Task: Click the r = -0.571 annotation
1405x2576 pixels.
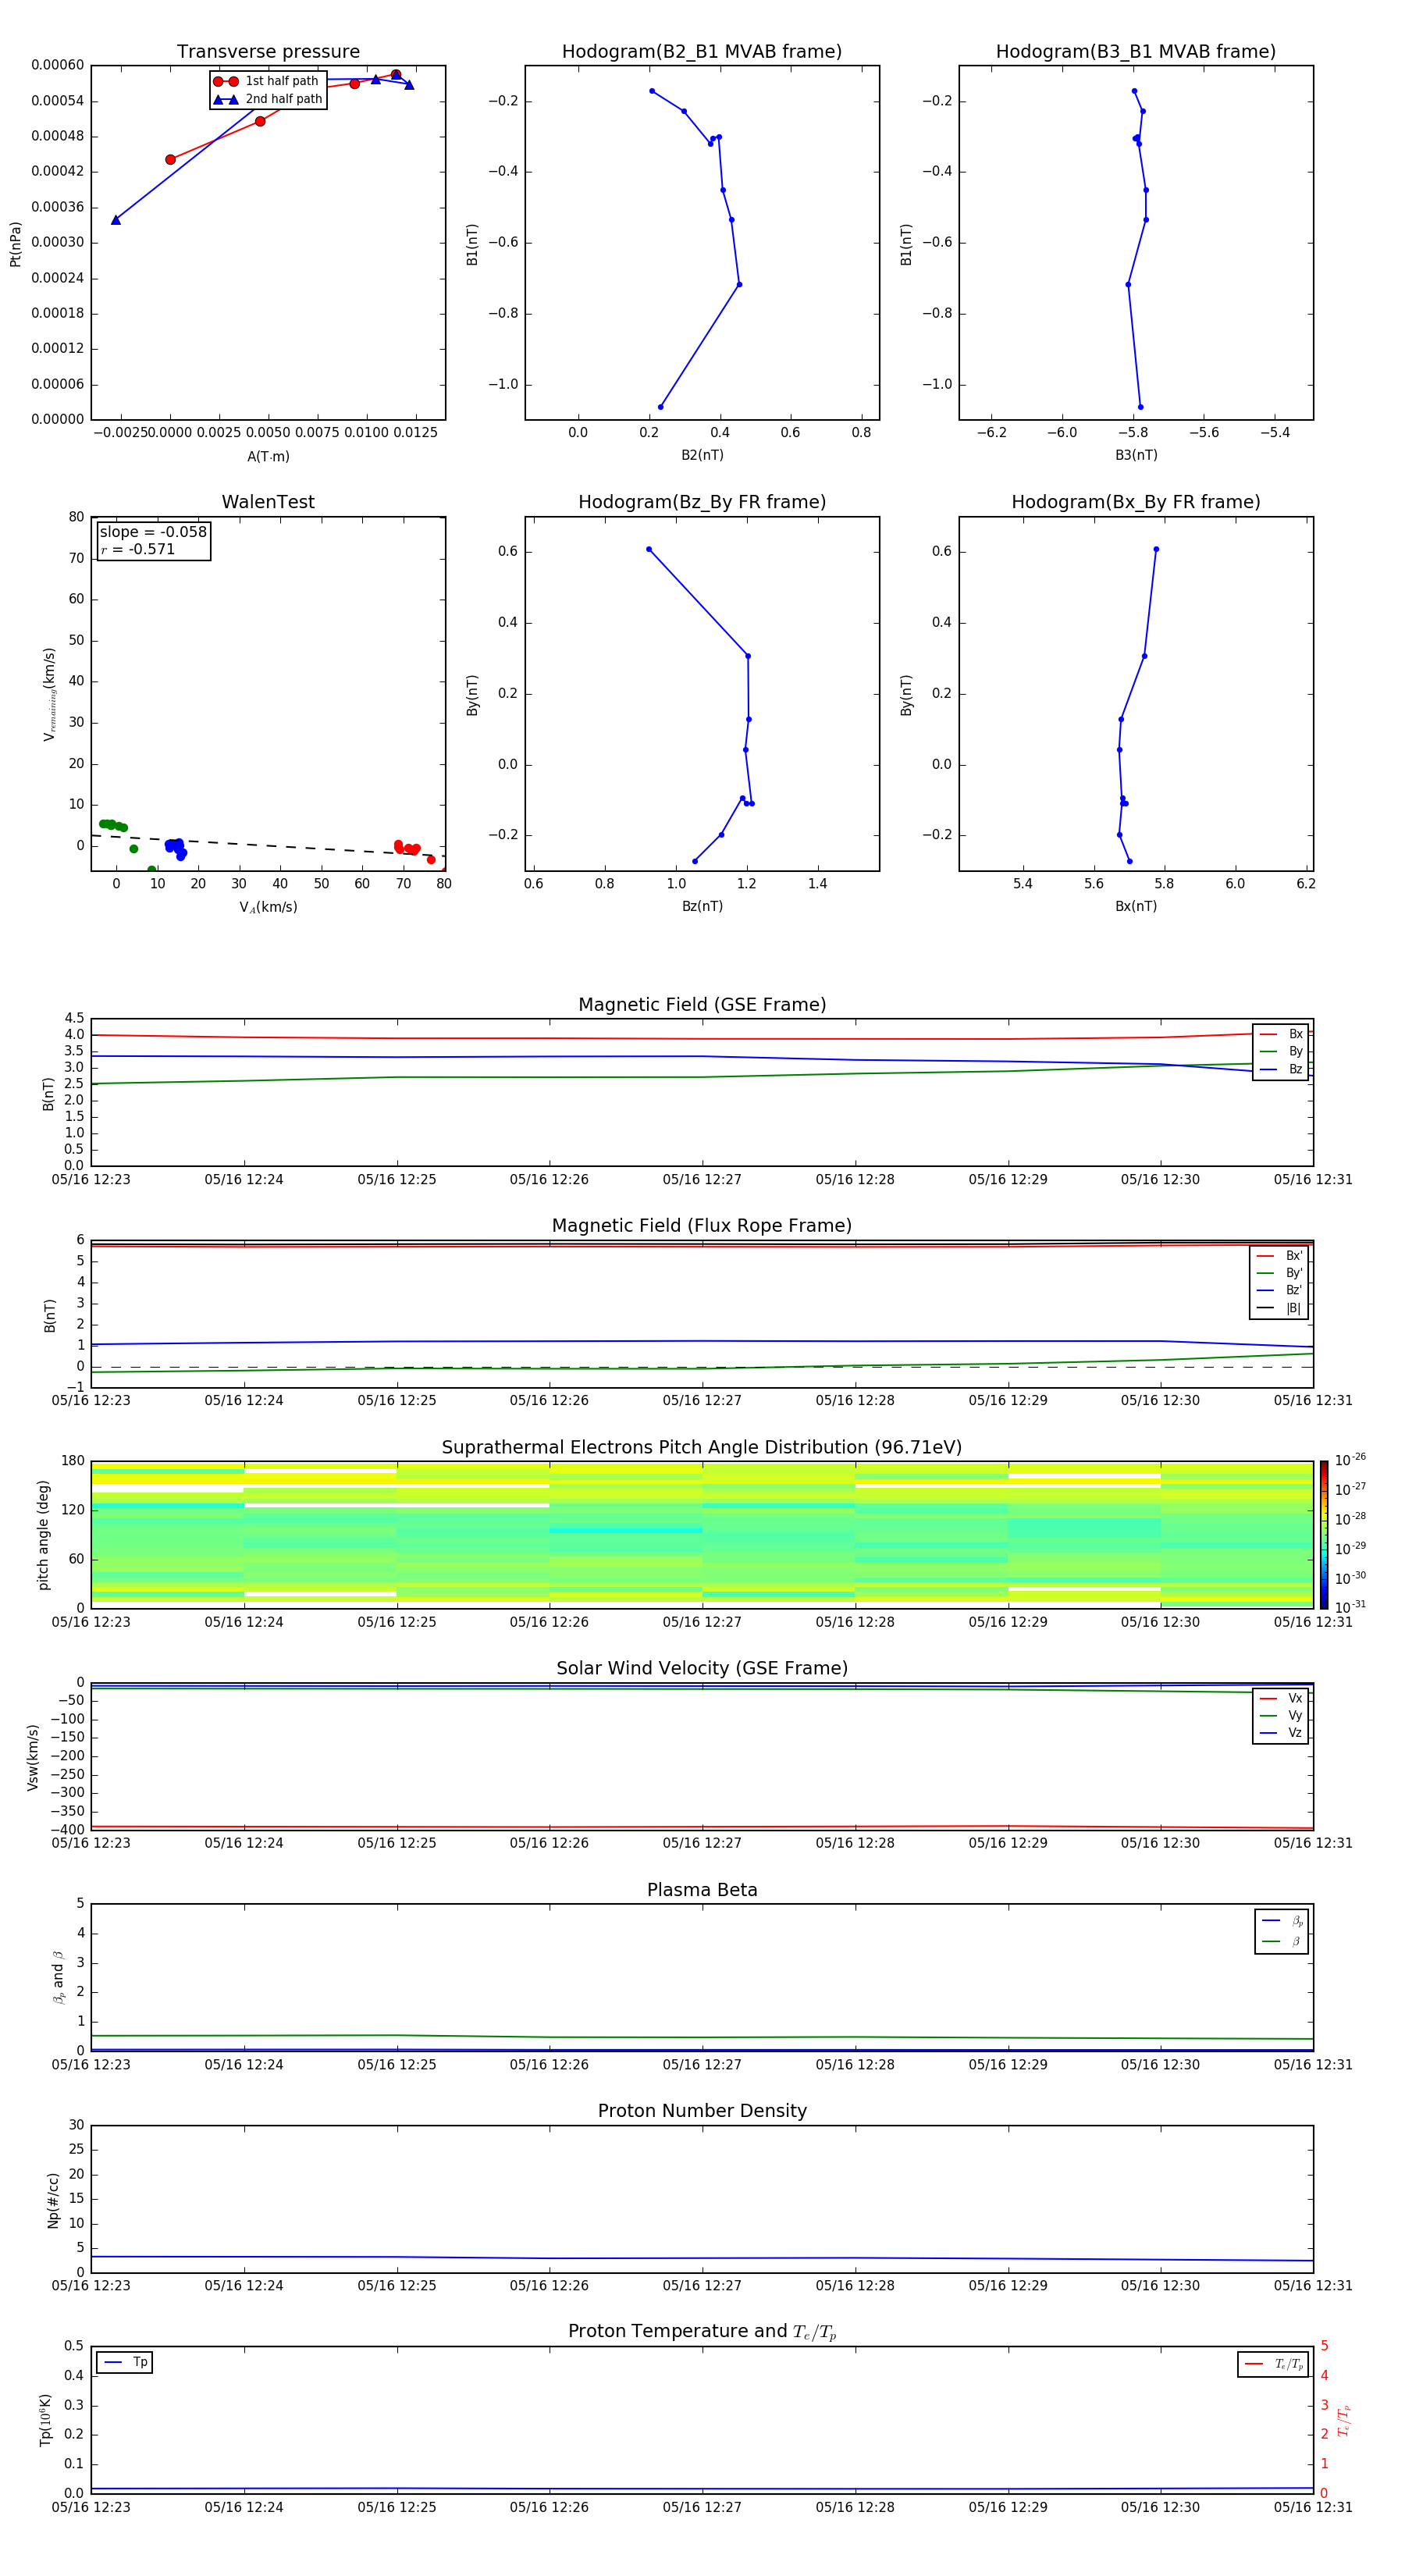Action: coord(138,549)
